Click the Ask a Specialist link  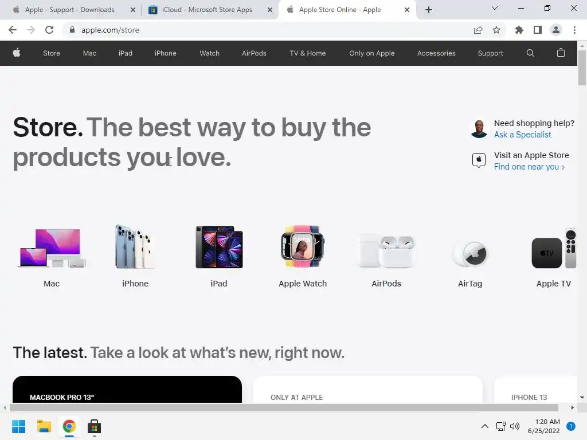click(x=522, y=135)
